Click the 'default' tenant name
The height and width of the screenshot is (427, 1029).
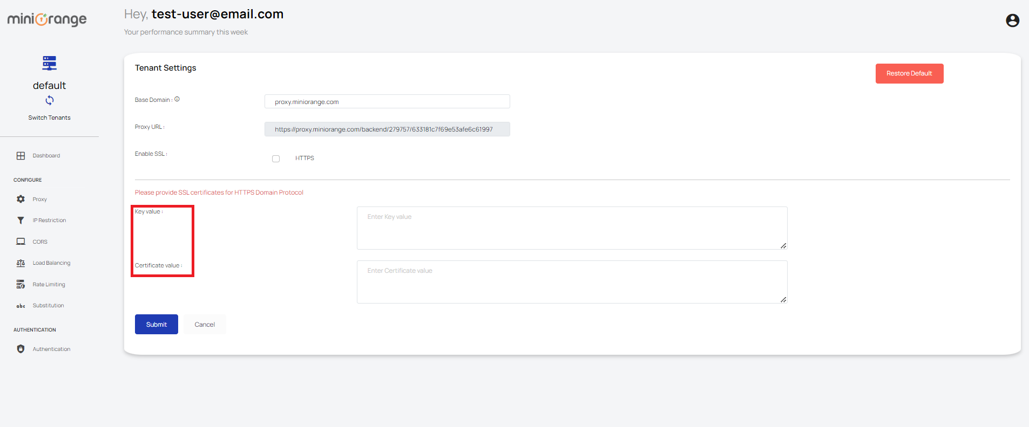click(49, 85)
